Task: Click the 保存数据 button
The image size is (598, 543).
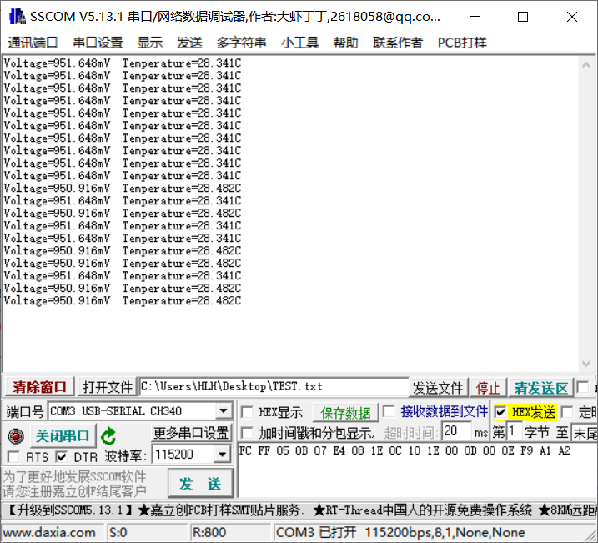Action: click(x=345, y=413)
